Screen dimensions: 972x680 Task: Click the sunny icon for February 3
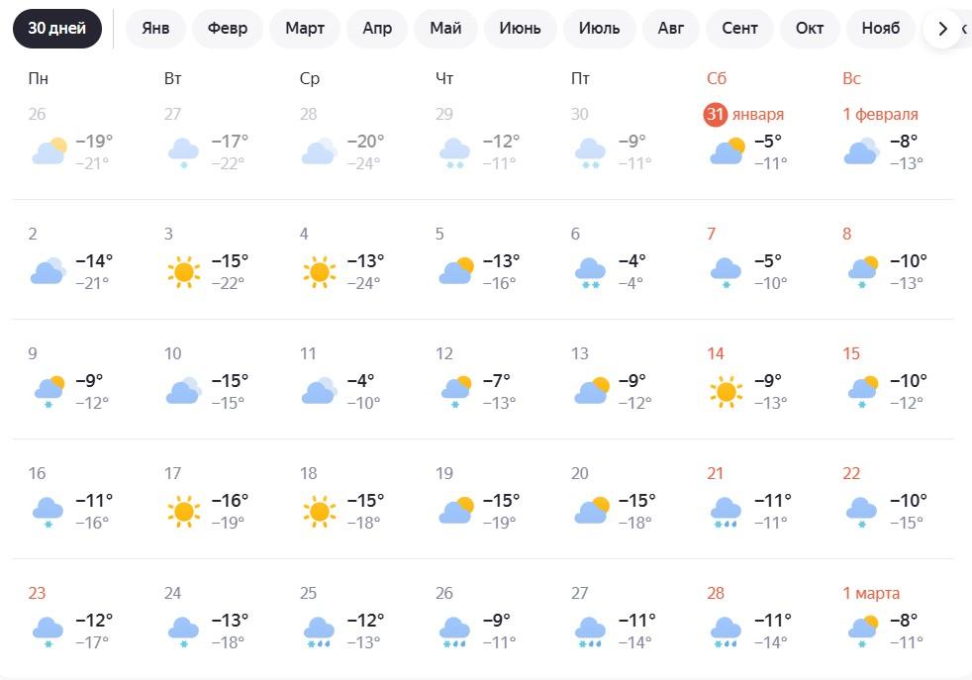pyautogui.click(x=183, y=271)
